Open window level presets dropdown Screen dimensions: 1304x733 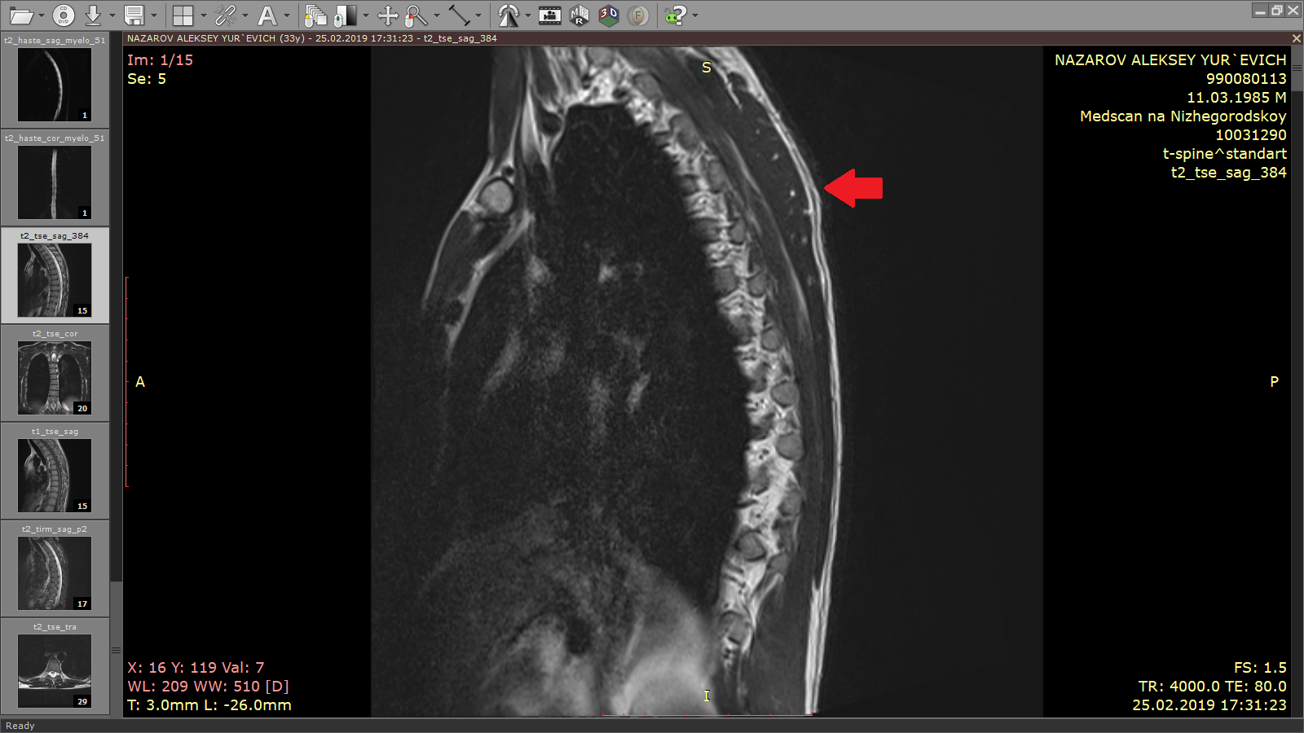coord(366,15)
